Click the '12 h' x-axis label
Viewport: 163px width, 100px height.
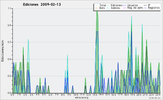89,95
